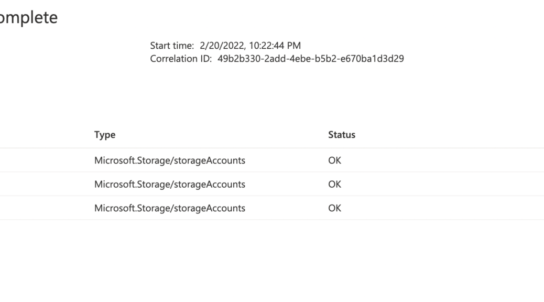Screen dimensions: 544x302
Task: Click the 'Correlation ID:' label
Action: (x=181, y=59)
